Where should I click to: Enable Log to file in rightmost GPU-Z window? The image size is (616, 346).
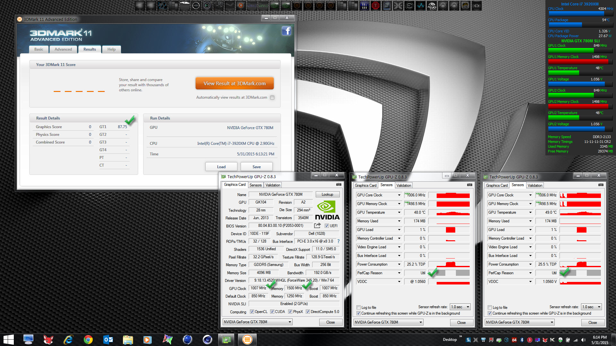490,308
